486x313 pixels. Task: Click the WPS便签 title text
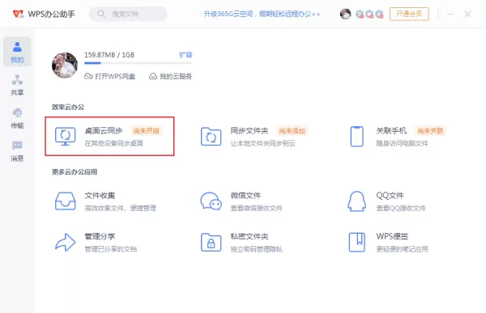tap(392, 236)
